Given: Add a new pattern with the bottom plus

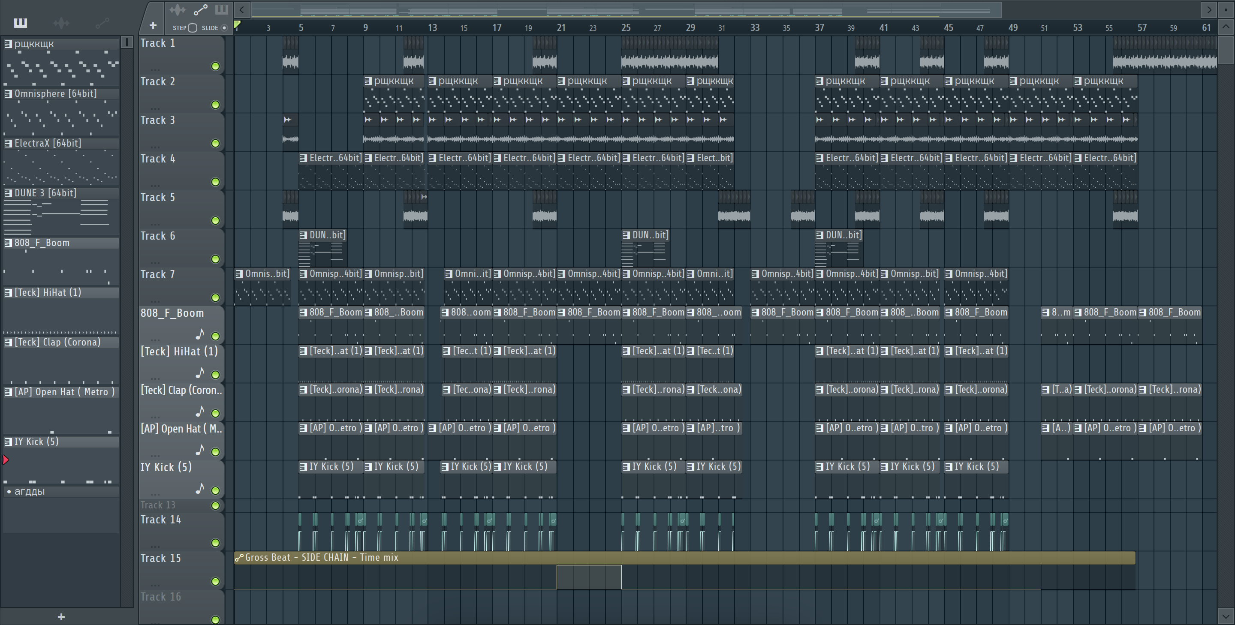Looking at the screenshot, I should coord(61,617).
